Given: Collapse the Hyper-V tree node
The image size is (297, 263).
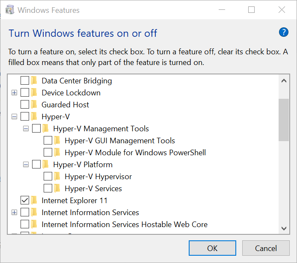Looking at the screenshot, I should point(14,117).
